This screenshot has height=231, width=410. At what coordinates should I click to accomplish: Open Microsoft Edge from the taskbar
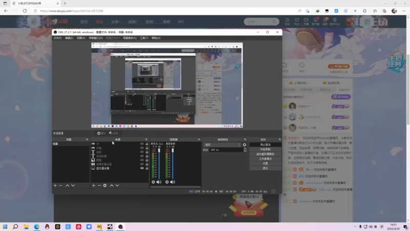click(x=36, y=226)
